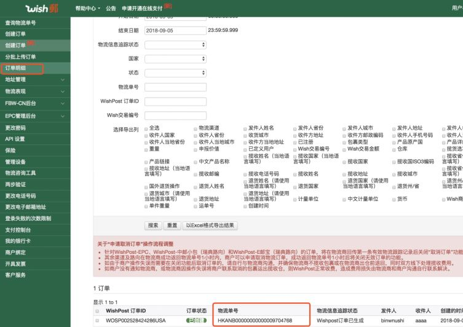Screen dimensions: 463x327
Task: Check the 中文产品名称 checkbox
Action: coord(196,162)
